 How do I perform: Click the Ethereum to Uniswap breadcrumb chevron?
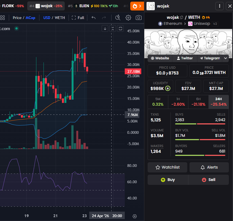[x=185, y=24]
